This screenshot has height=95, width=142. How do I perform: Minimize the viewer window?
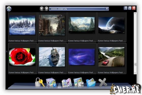tap(126, 8)
